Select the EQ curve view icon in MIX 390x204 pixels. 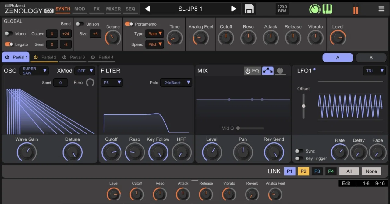(268, 71)
